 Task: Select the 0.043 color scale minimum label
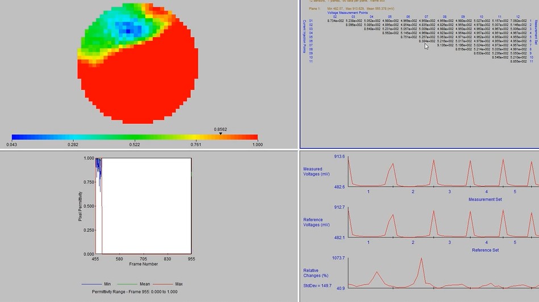12,145
